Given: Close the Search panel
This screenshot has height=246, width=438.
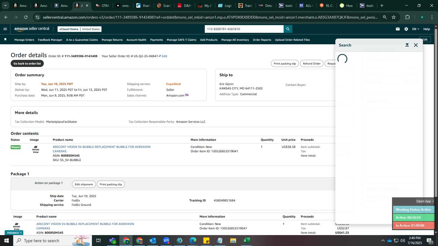Looking at the screenshot, I should [416, 45].
